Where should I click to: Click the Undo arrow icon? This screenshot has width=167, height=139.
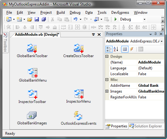(x=76, y=19)
